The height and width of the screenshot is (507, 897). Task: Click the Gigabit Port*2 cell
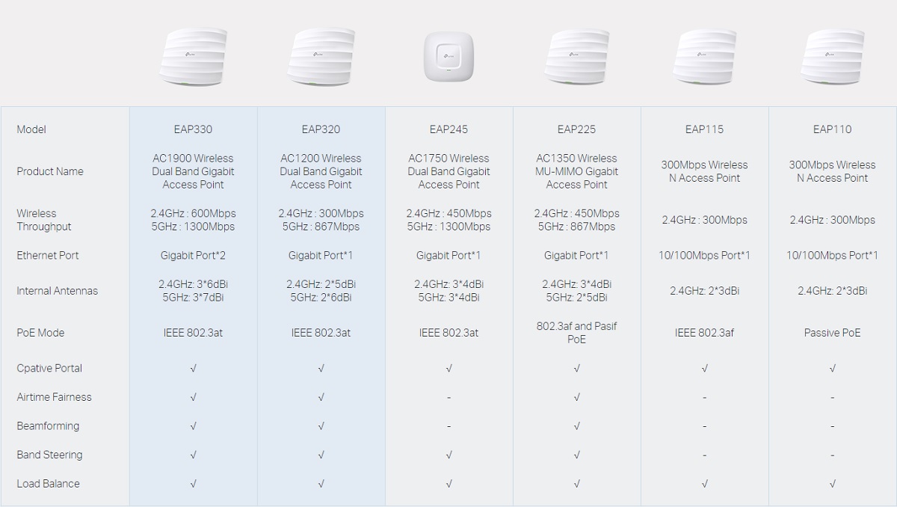pyautogui.click(x=193, y=255)
